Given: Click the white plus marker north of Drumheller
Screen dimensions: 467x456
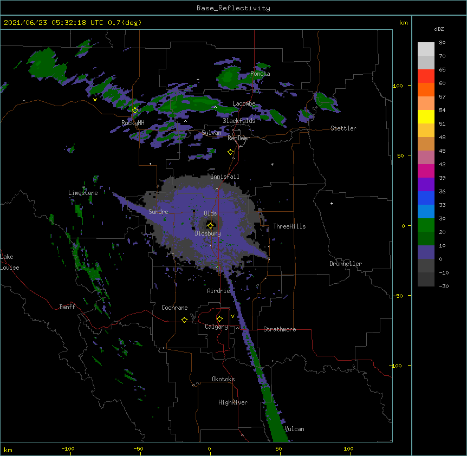Looking at the screenshot, I should coord(332,203).
